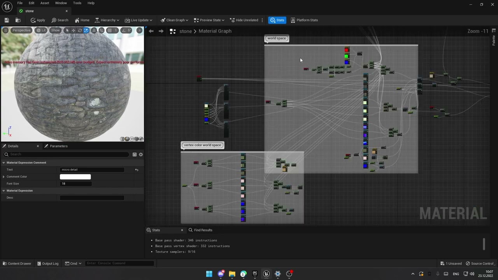Open the Edit menu
This screenshot has width=498, height=280.
coord(32,3)
